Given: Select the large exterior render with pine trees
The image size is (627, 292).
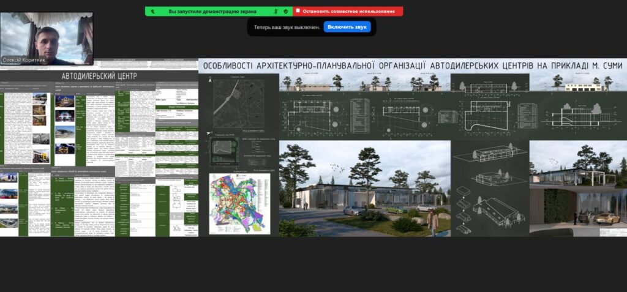Looking at the screenshot, I should (x=364, y=189).
